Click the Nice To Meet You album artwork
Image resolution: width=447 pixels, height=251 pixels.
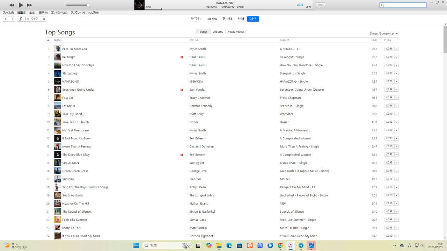click(58, 49)
